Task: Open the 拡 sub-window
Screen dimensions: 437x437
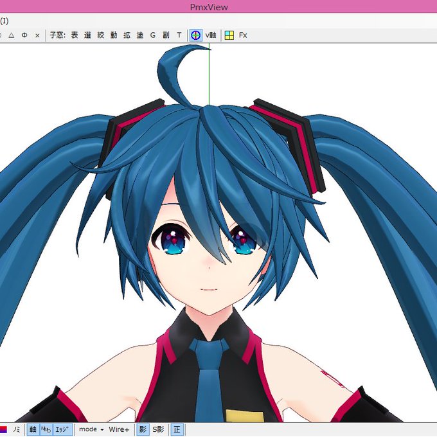Action: coord(127,35)
